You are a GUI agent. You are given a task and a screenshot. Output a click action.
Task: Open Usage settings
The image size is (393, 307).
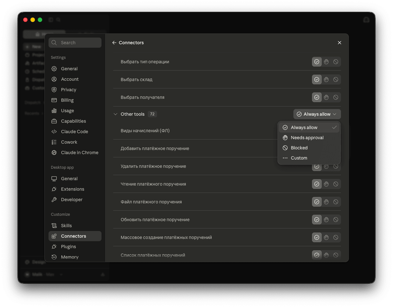[75, 111]
